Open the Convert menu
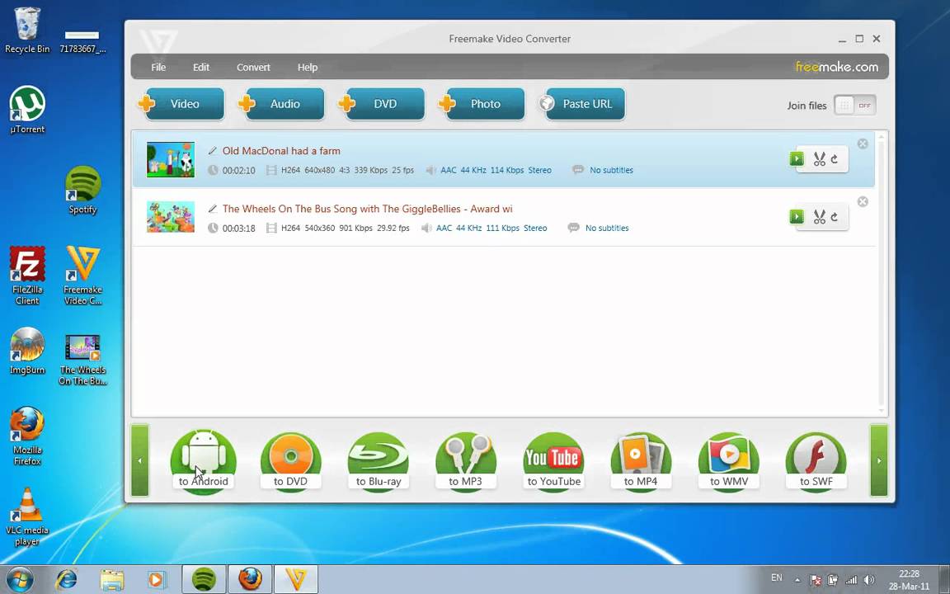Image resolution: width=950 pixels, height=594 pixels. pyautogui.click(x=253, y=68)
